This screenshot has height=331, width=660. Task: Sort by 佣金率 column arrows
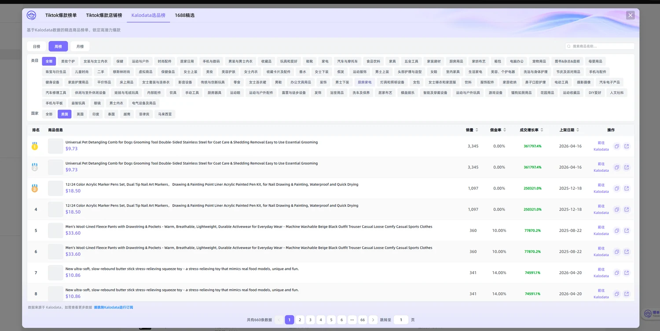click(504, 130)
